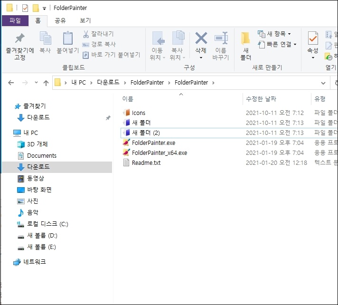The width and height of the screenshot is (338, 305).
Task: Create a 새 폴더 from ribbon
Action: pos(245,46)
